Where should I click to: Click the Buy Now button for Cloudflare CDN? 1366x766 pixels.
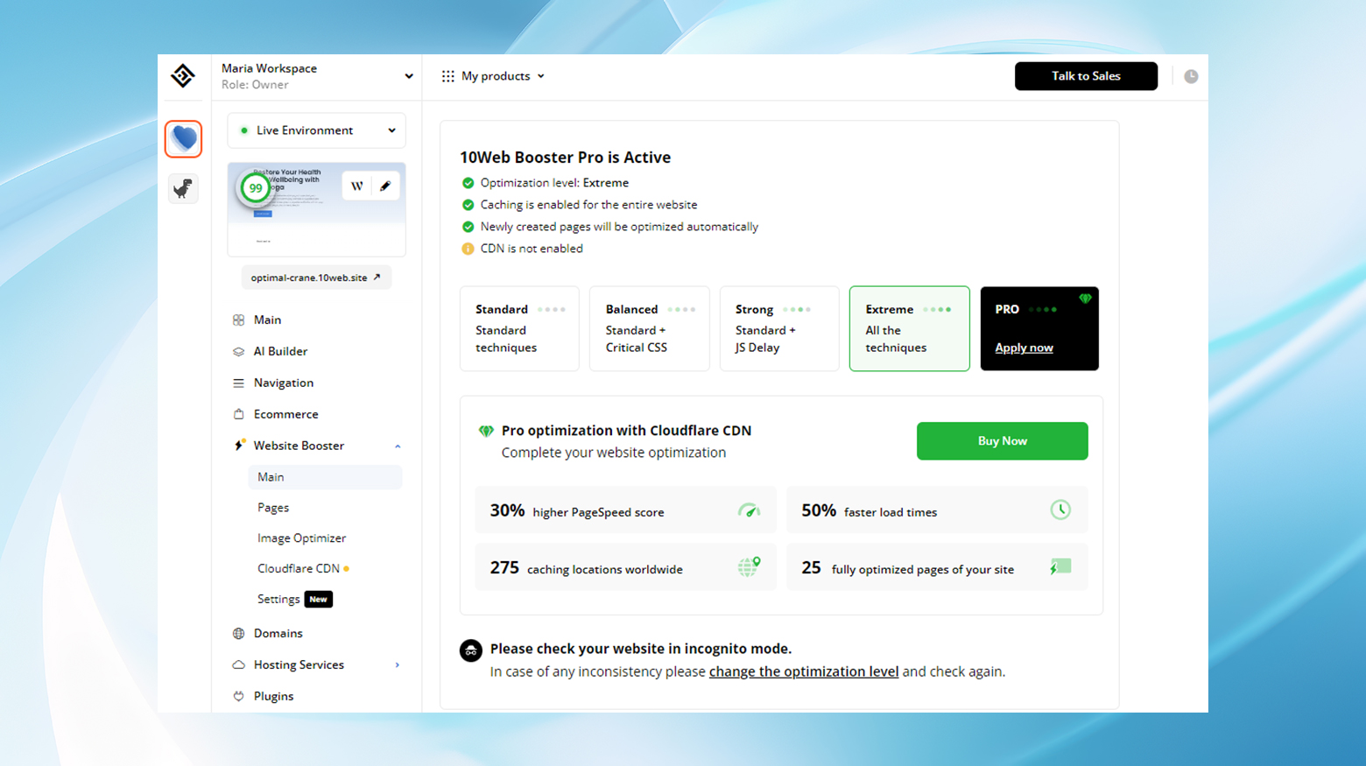(x=1002, y=440)
